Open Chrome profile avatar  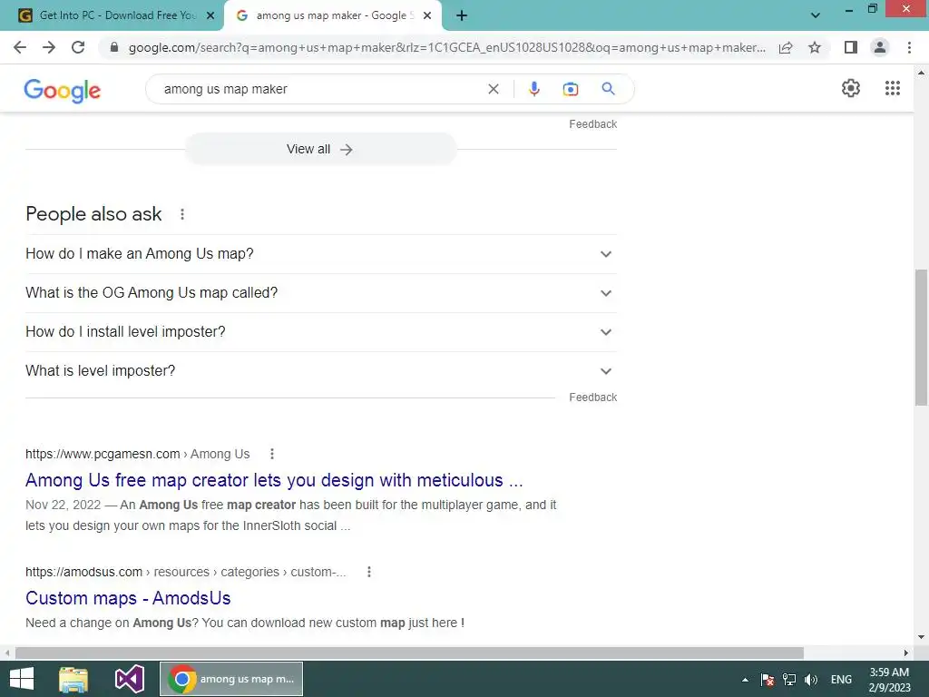pos(880,47)
